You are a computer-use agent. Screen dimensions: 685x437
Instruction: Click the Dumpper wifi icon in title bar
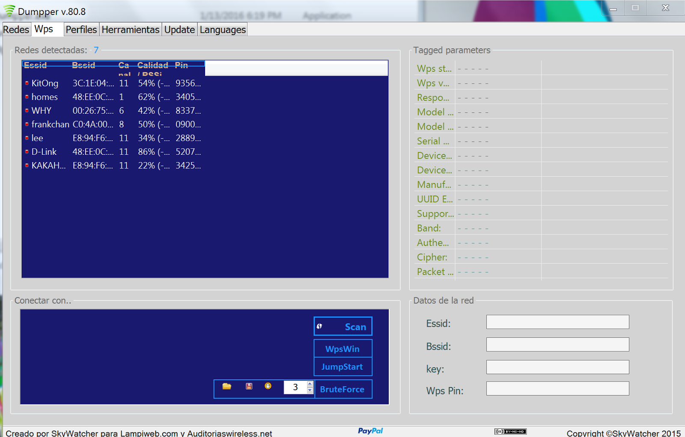(x=9, y=11)
